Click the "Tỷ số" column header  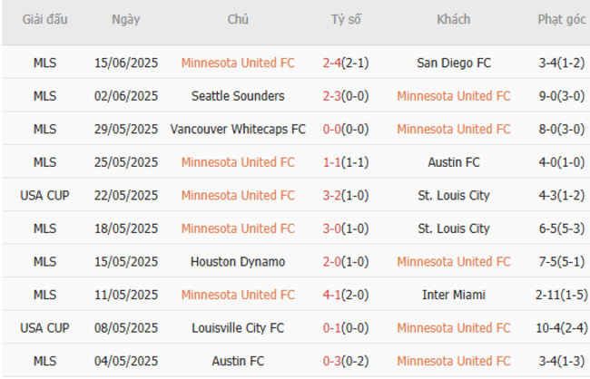pos(346,20)
